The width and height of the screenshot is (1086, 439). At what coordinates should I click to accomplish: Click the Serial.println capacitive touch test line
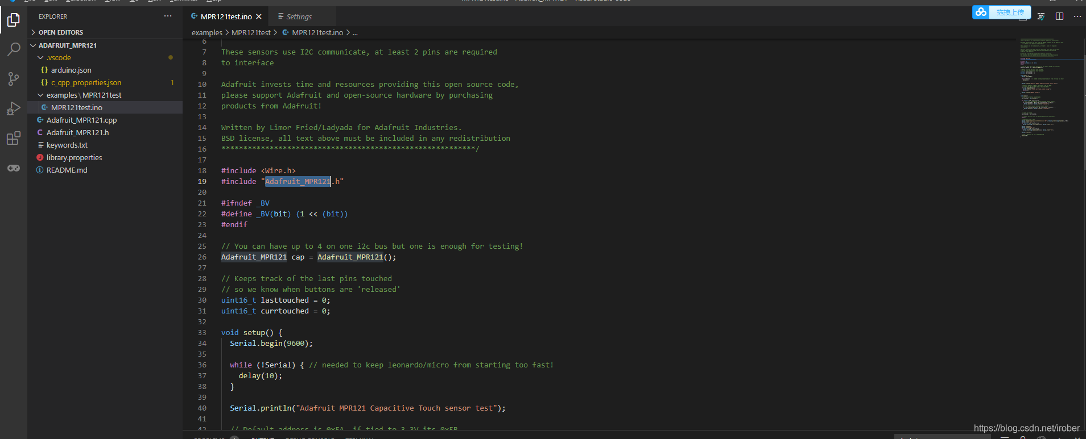click(x=367, y=408)
